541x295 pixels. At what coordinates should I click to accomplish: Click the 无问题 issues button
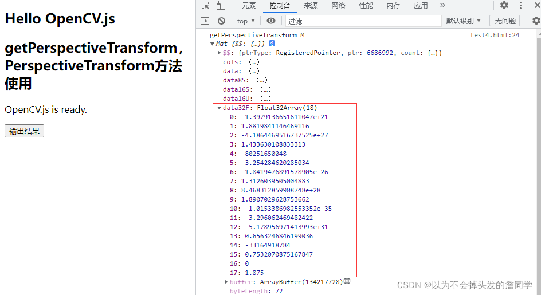click(505, 21)
